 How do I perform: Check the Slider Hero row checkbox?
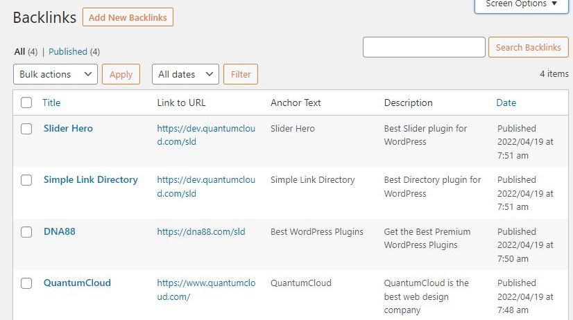click(26, 129)
